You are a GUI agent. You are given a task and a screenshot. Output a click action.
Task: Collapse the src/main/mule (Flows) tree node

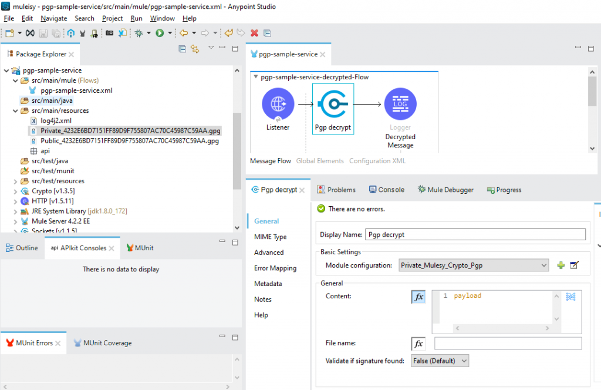pos(16,80)
